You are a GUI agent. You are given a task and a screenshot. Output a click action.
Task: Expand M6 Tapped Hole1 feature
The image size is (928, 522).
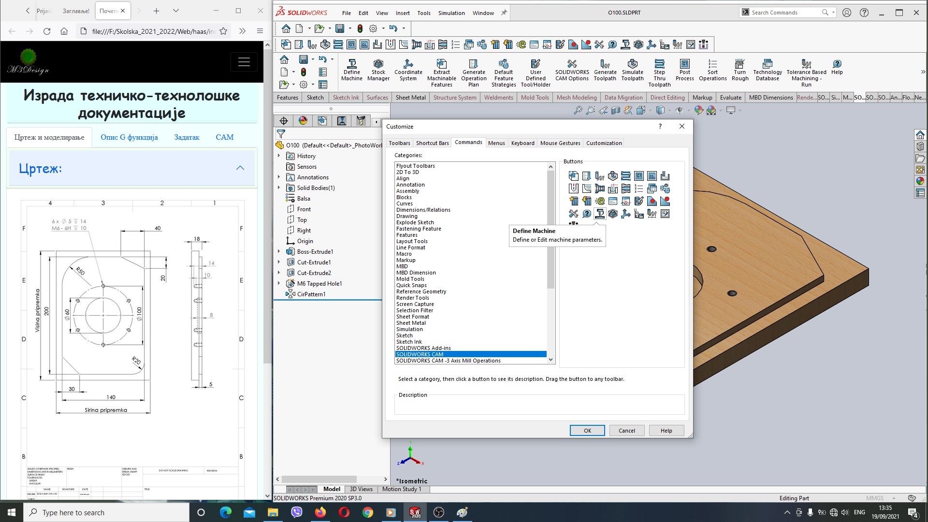(x=279, y=283)
